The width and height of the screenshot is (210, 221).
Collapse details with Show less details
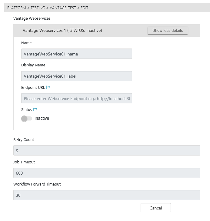coord(168,30)
